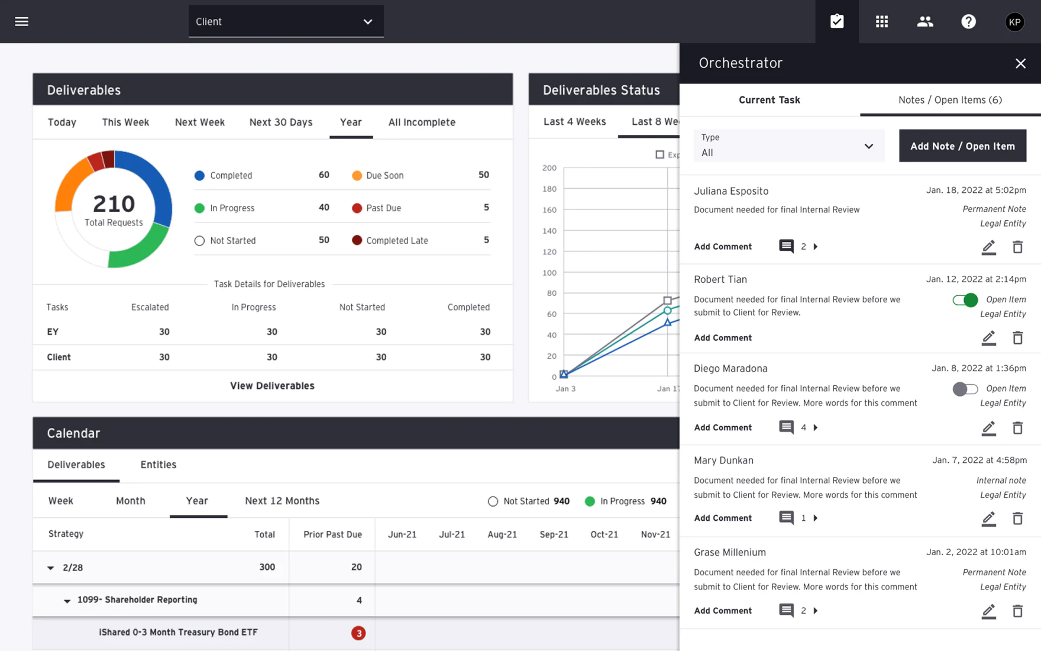Open the Client dropdown in the top bar
This screenshot has height=651, width=1041.
[286, 21]
